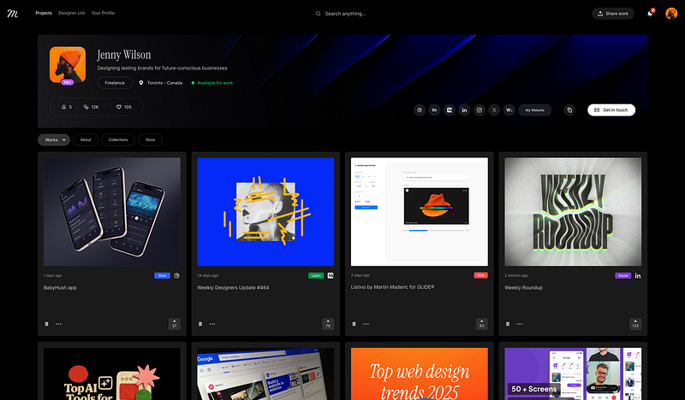Image resolution: width=685 pixels, height=400 pixels.
Task: Open the My Website link
Action: click(534, 110)
